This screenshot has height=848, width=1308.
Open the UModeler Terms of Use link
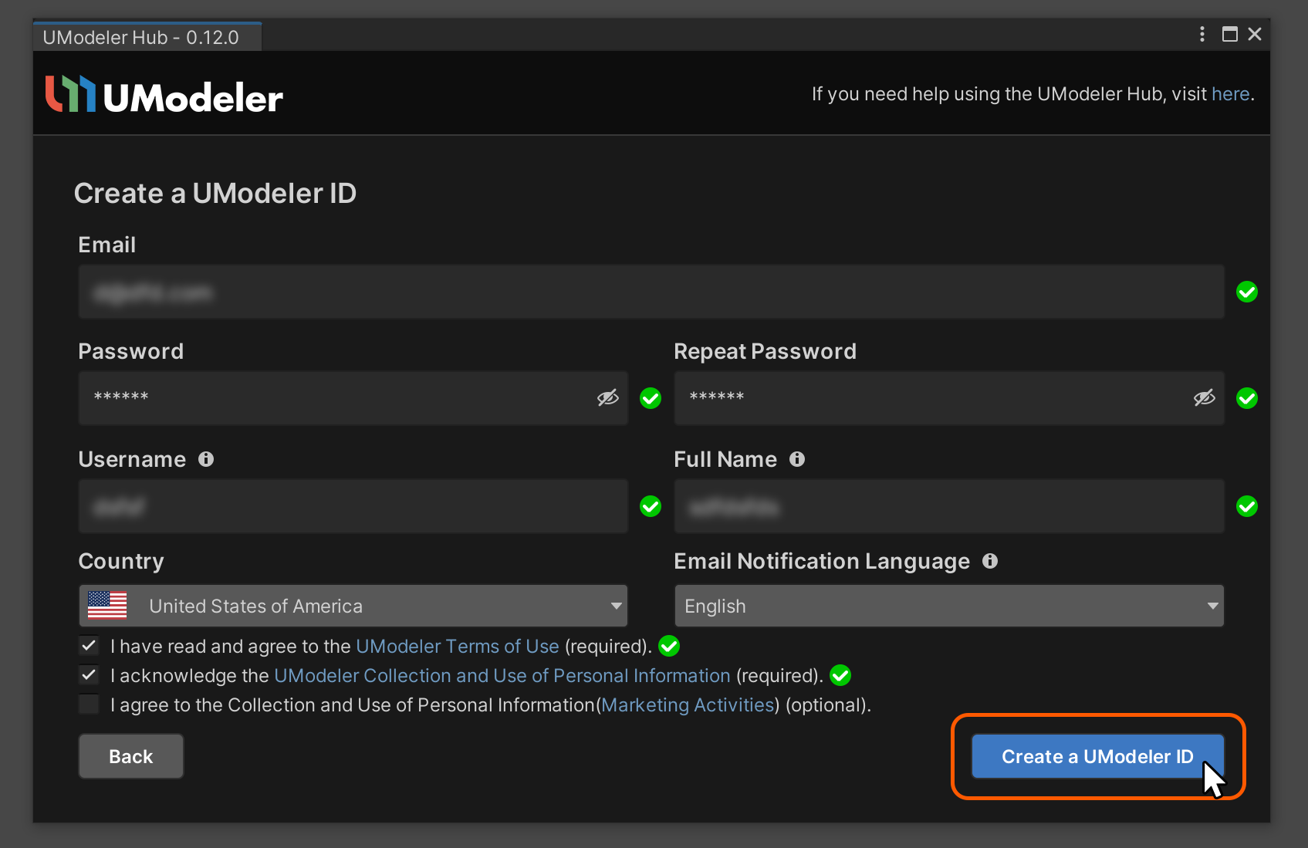(x=457, y=646)
